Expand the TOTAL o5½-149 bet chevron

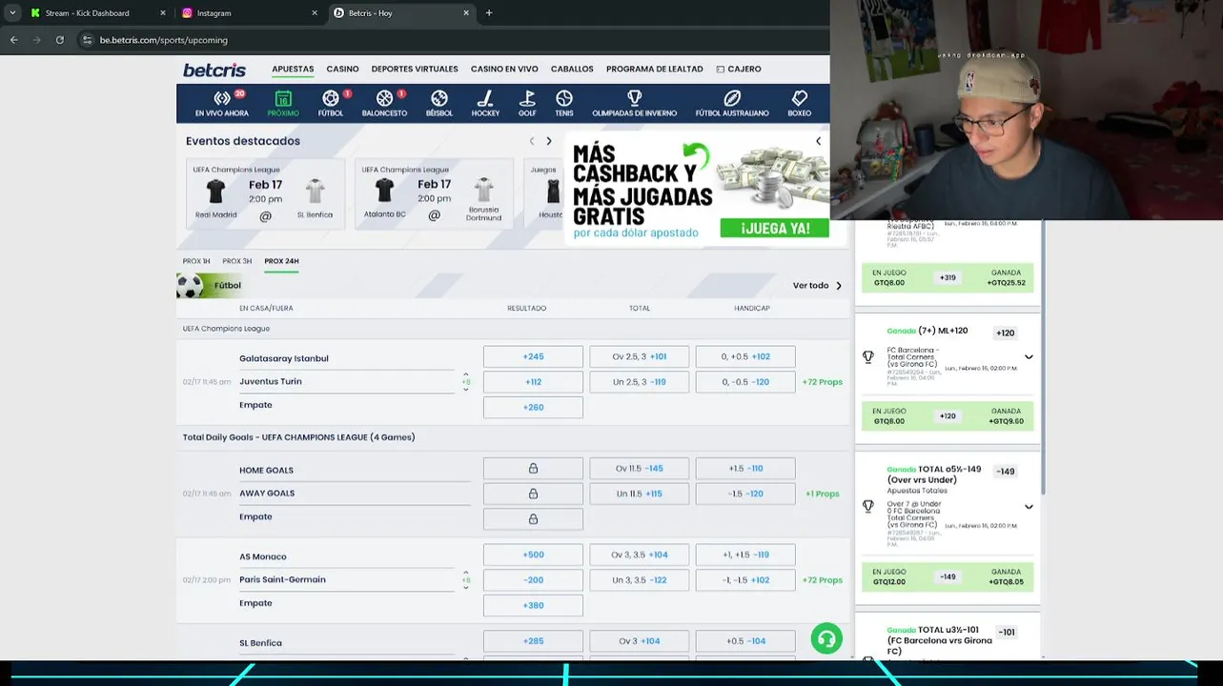(x=1029, y=507)
